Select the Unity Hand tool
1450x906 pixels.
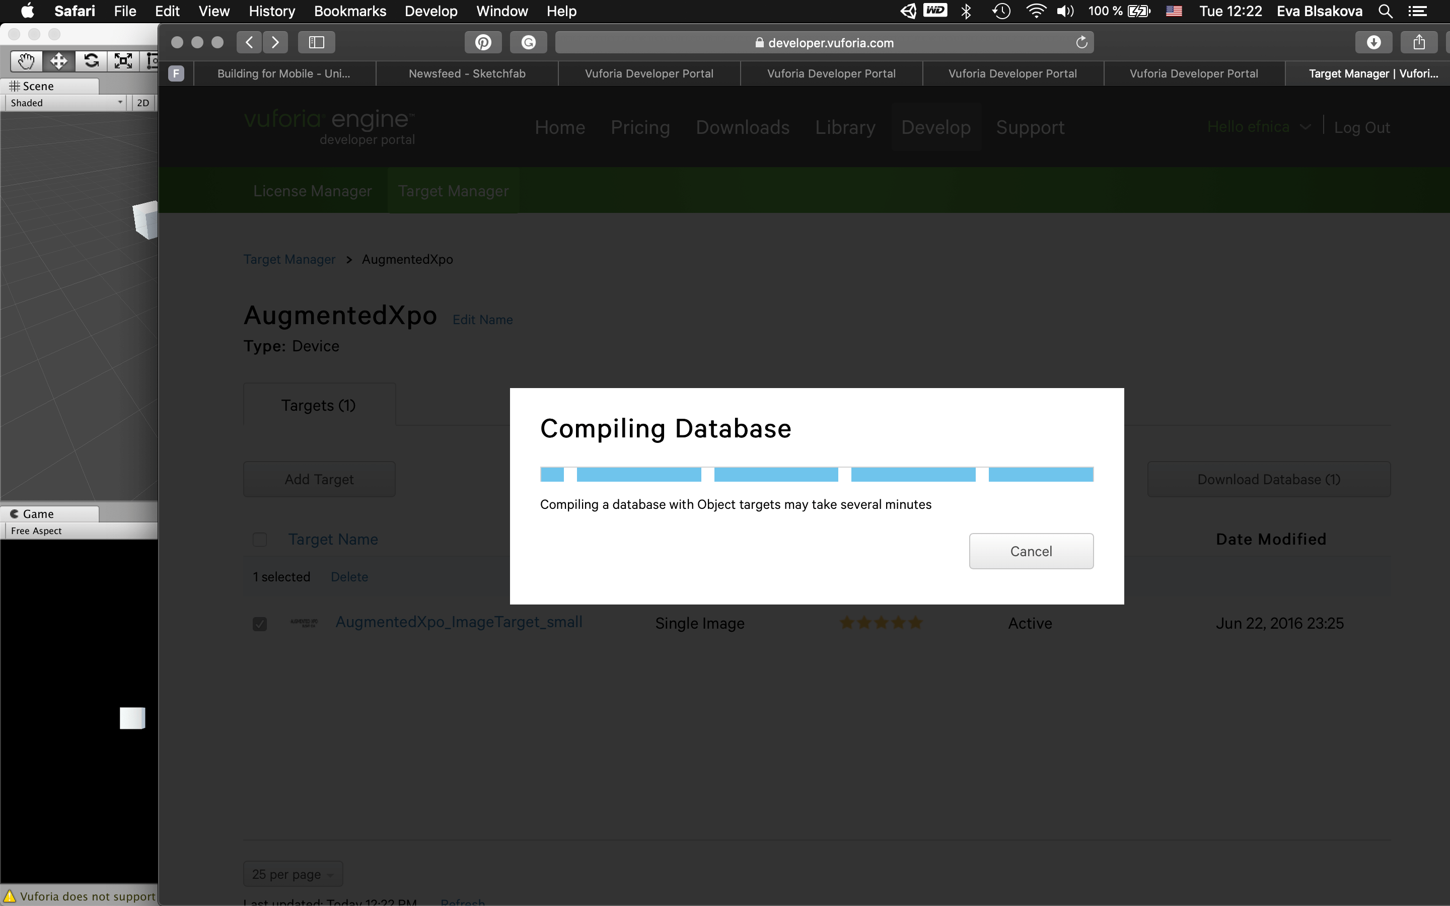26,60
